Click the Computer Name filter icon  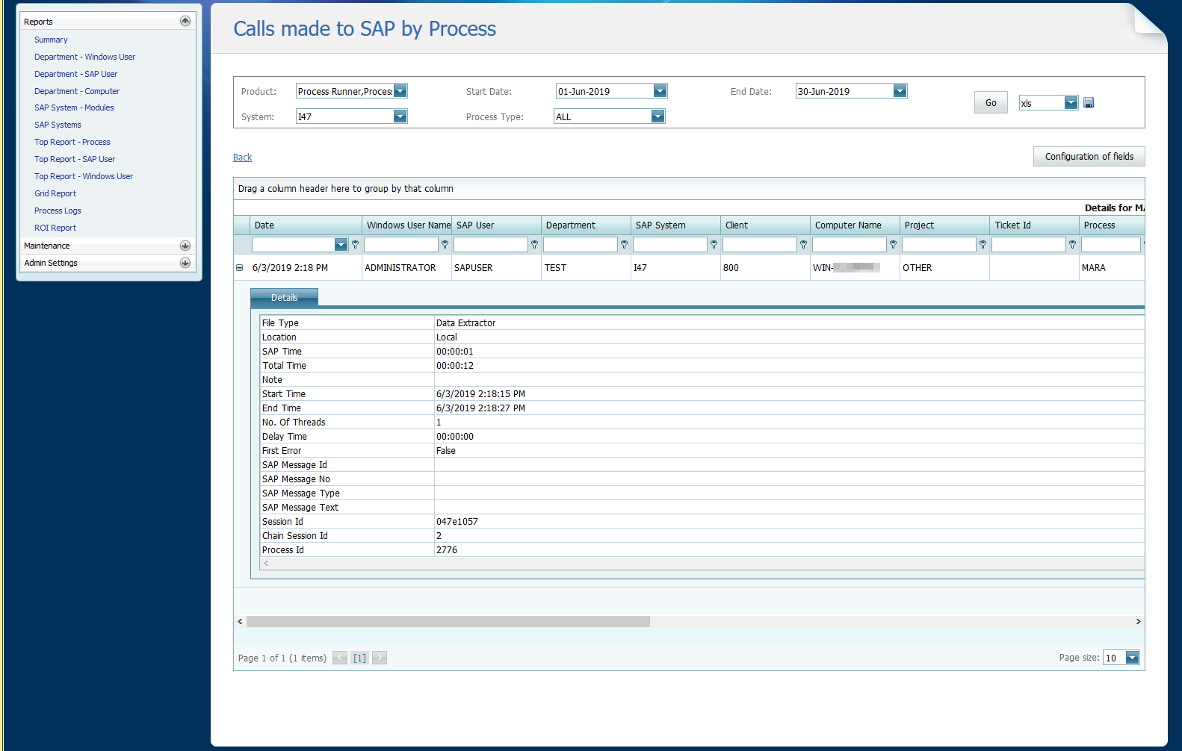click(x=894, y=244)
